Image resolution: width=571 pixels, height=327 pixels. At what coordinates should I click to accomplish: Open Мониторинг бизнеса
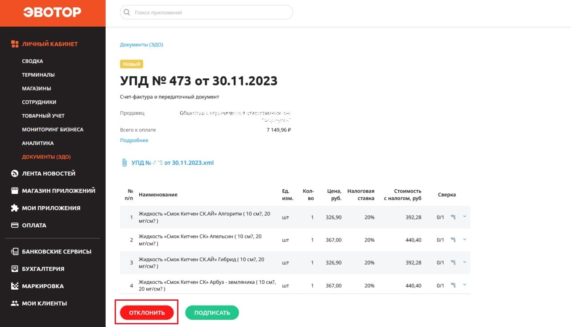point(53,130)
